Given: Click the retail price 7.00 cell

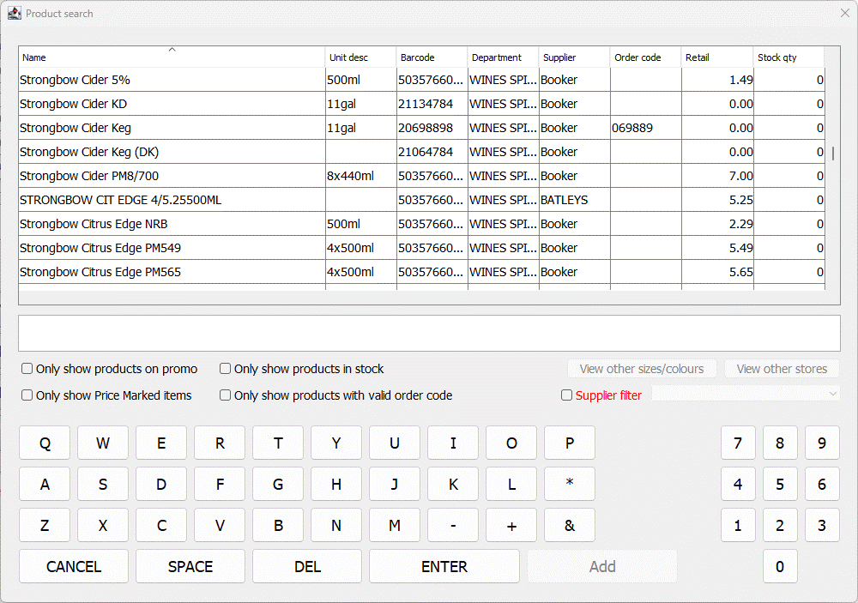Looking at the screenshot, I should click(x=717, y=176).
